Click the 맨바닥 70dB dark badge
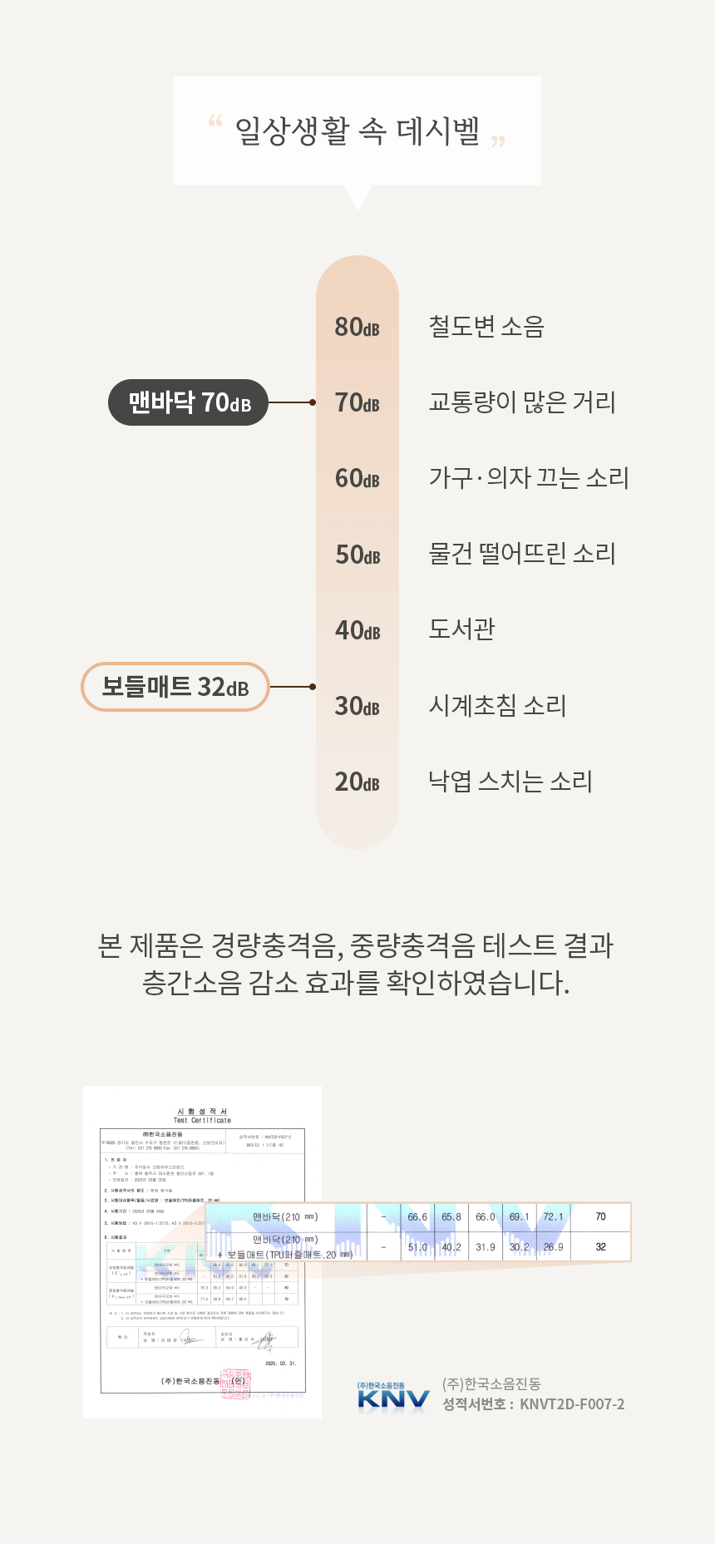Image resolution: width=715 pixels, height=1544 pixels. (189, 403)
